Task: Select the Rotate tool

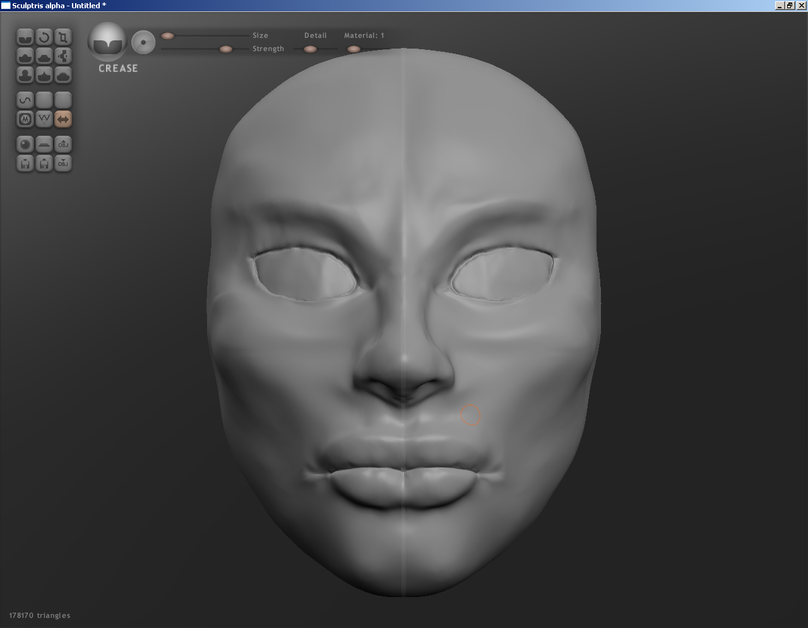Action: click(x=44, y=37)
